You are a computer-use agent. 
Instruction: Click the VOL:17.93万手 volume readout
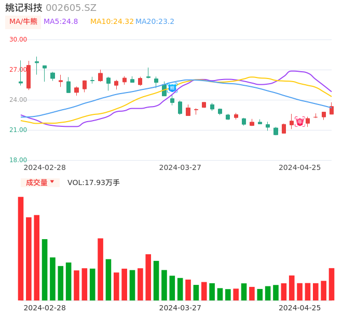[93, 182]
